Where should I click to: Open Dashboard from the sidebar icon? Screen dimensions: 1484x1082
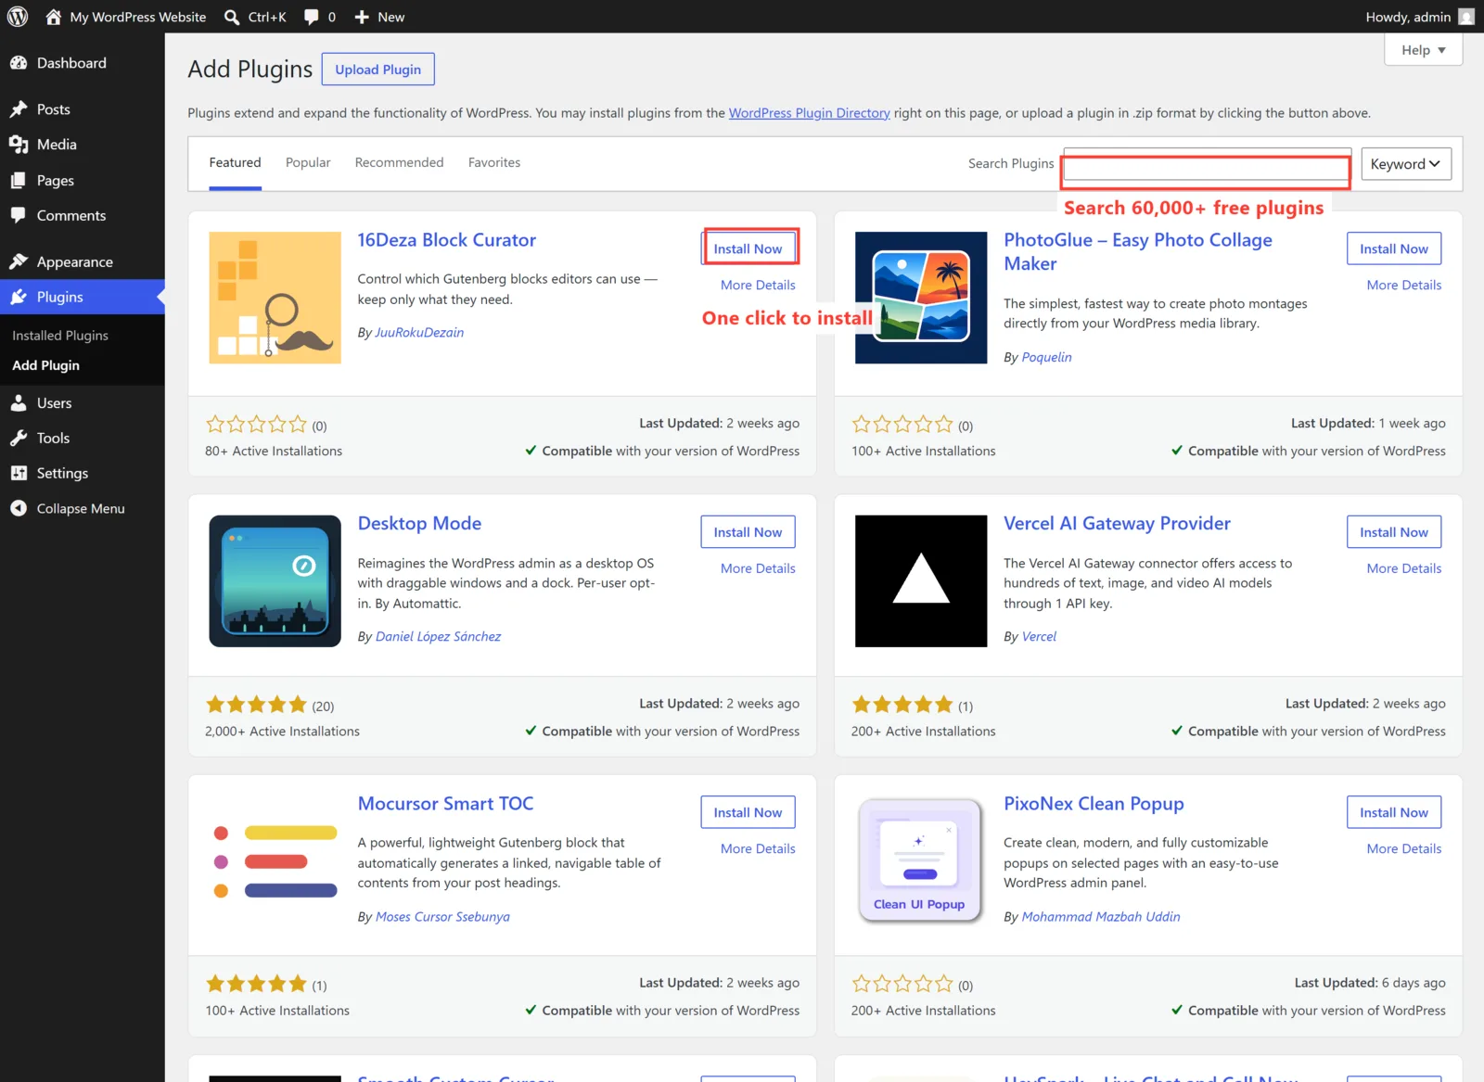(19, 63)
